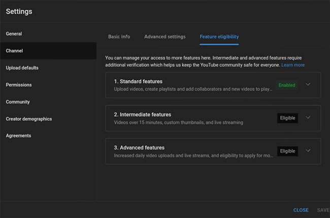Click the Settings dialog title
Screen dimensions: 330x218
[19, 11]
